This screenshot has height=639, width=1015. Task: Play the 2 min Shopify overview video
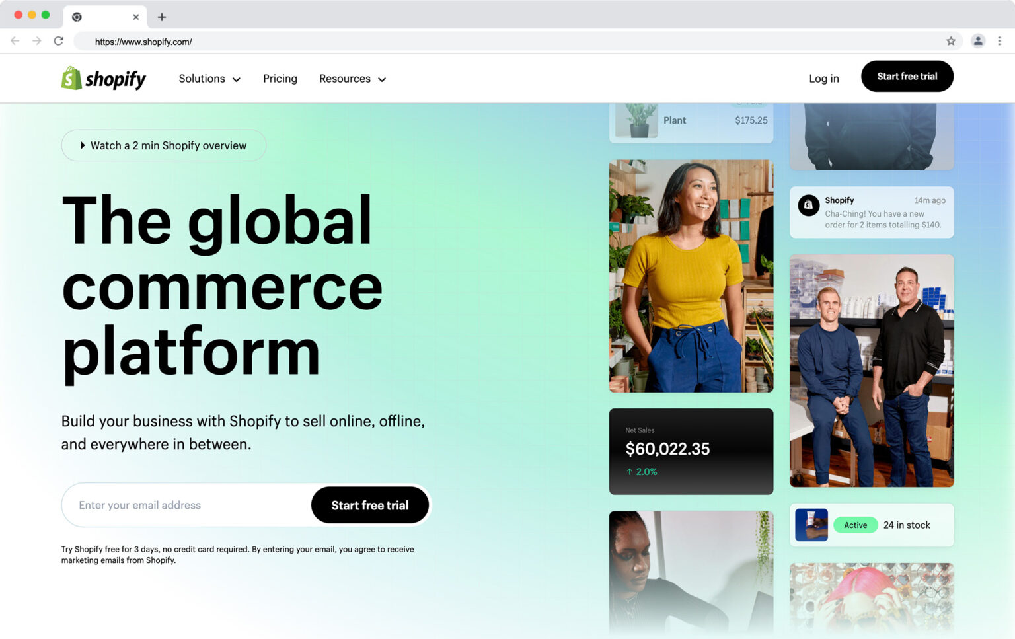[x=164, y=145]
